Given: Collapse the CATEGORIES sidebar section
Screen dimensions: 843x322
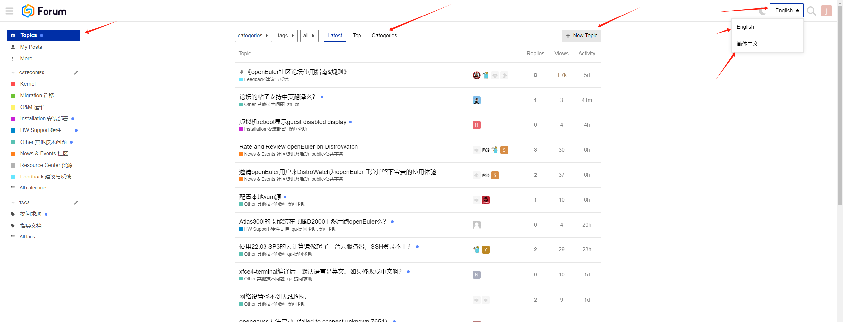Looking at the screenshot, I should pos(13,73).
